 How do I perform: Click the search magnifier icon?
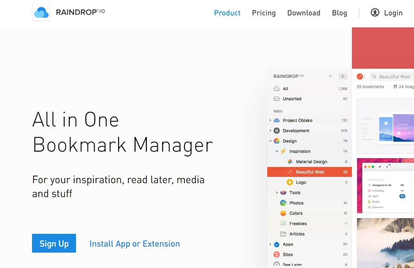(x=374, y=77)
